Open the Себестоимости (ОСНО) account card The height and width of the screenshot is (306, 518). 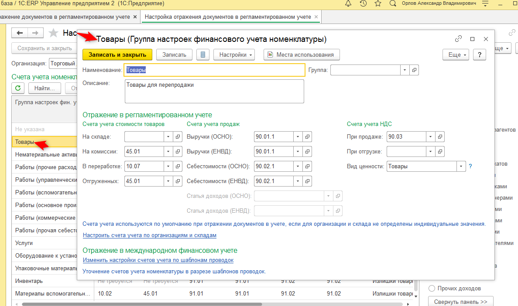(x=307, y=167)
